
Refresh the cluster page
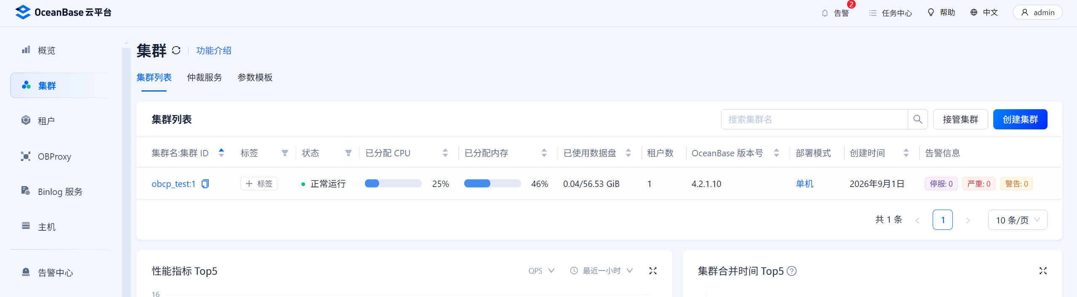[176, 50]
